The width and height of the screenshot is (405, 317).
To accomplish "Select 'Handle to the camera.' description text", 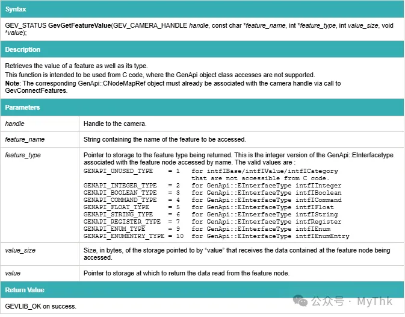I will point(115,124).
